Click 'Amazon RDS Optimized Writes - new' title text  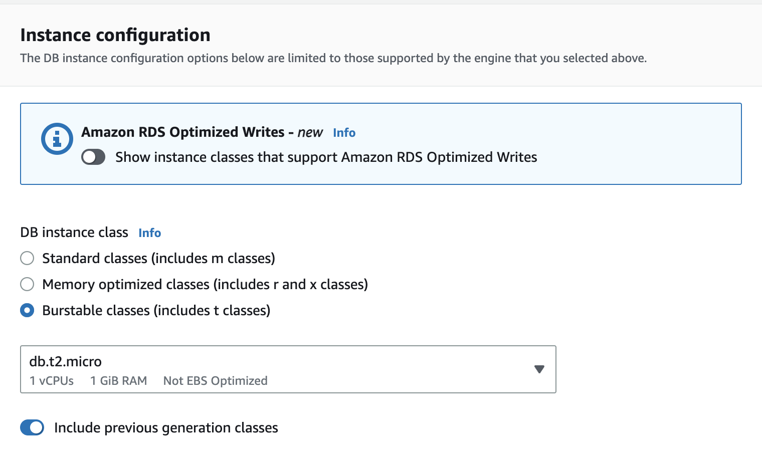click(202, 132)
